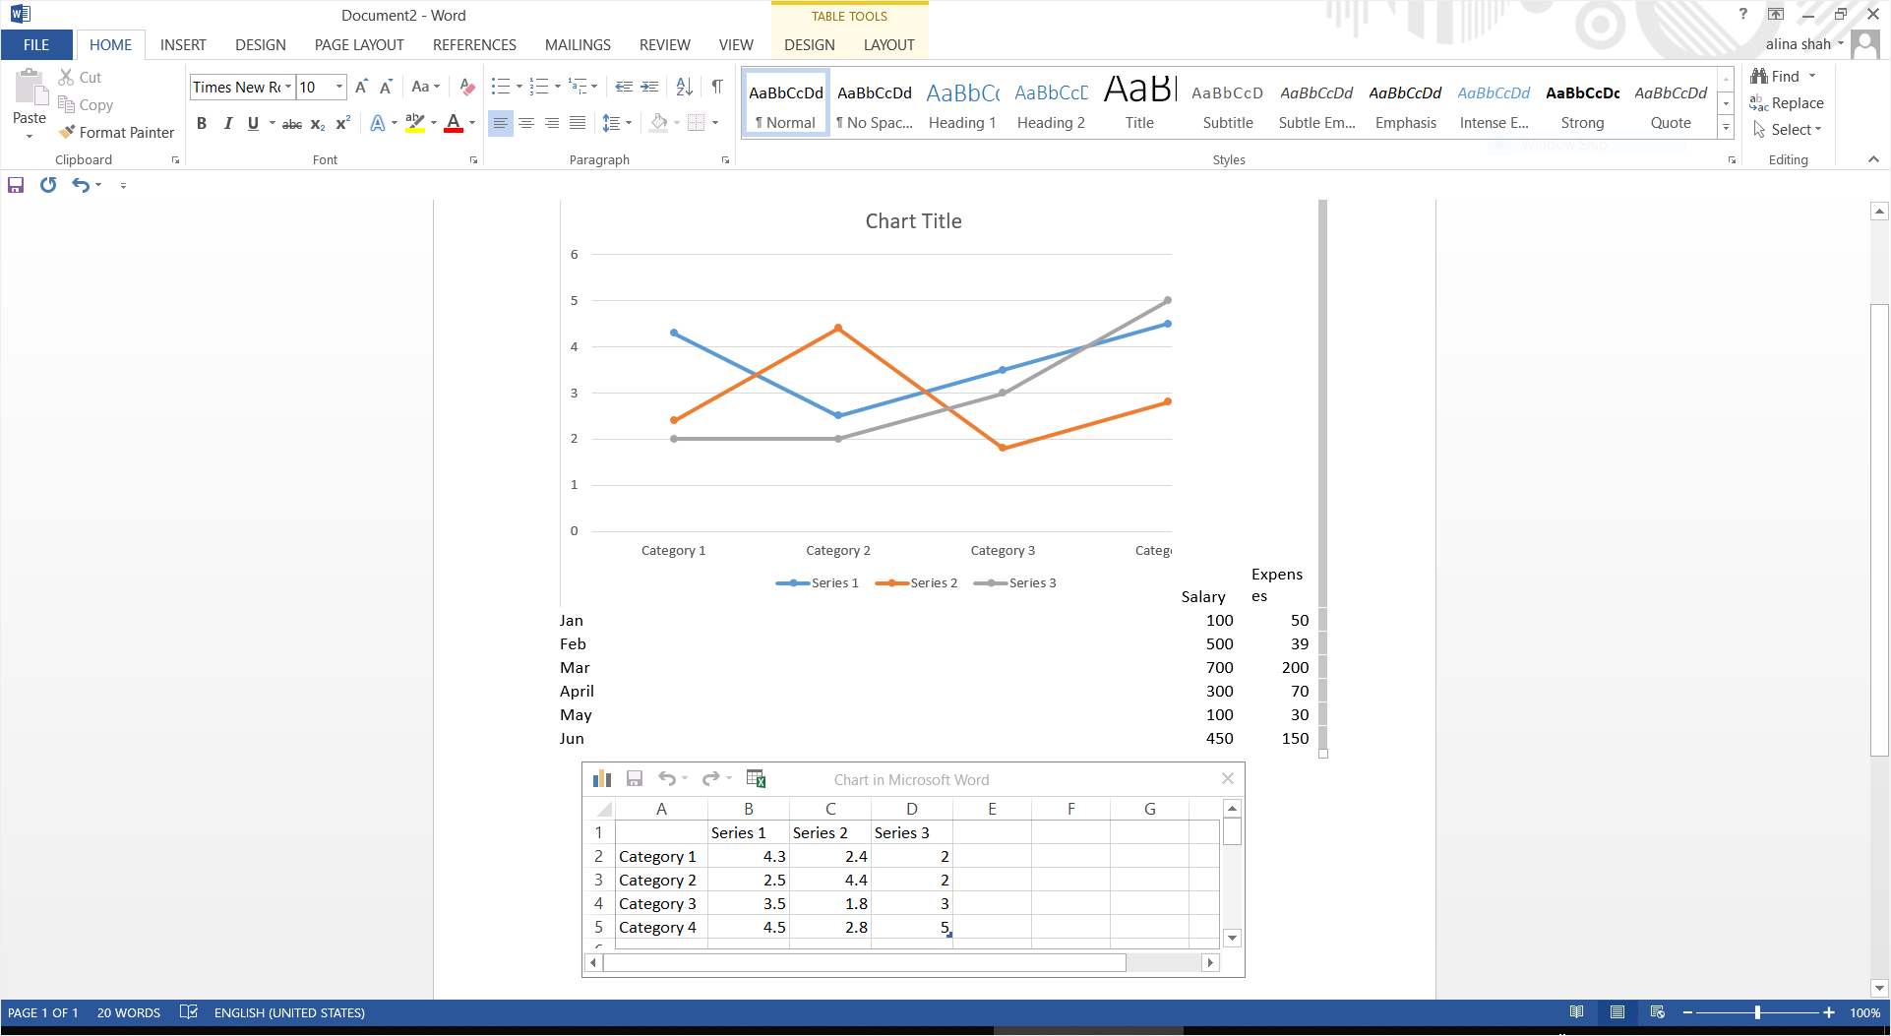The width and height of the screenshot is (1891, 1036).
Task: Switch to the REVIEW tab
Action: point(665,45)
